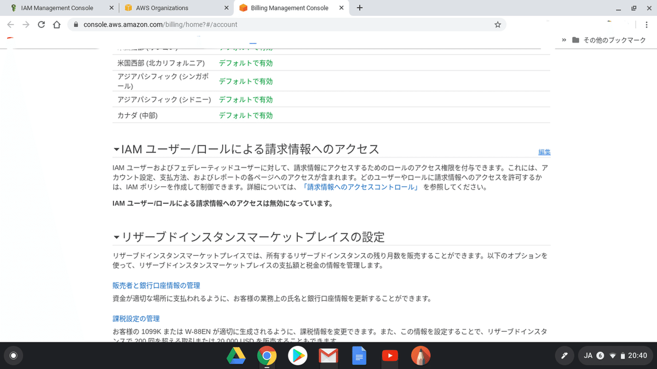Open the Sketchbook pencil app
The image size is (657, 369).
click(420, 356)
